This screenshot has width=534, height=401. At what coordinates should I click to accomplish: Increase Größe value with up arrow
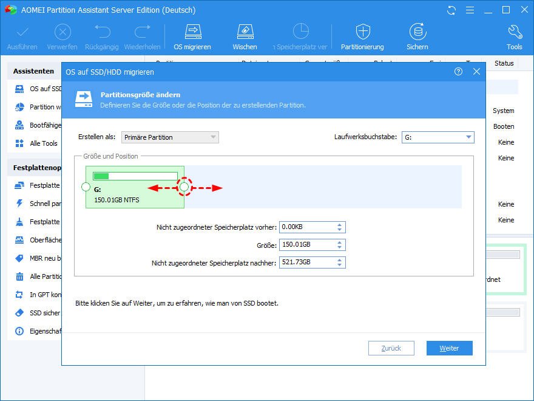pyautogui.click(x=340, y=242)
